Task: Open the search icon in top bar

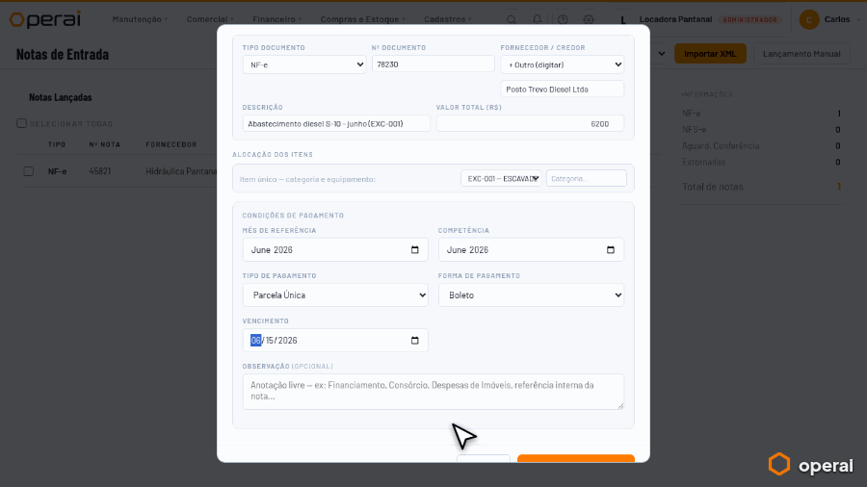Action: [x=512, y=19]
